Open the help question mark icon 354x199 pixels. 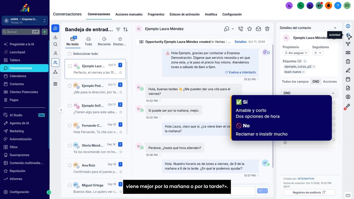pyautogui.click(x=338, y=5)
